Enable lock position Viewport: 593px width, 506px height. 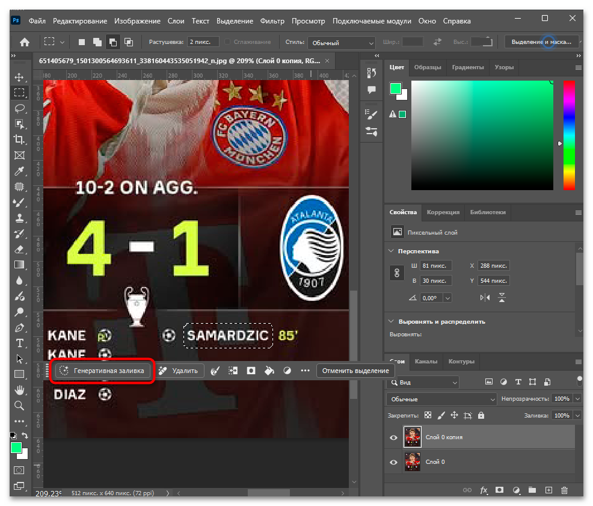click(x=454, y=415)
